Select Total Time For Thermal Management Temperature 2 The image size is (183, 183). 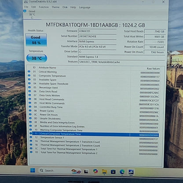tap(95, 153)
